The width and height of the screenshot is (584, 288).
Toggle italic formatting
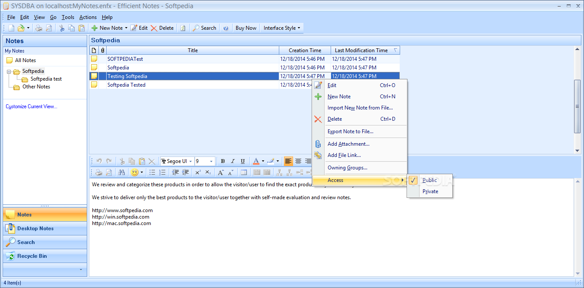pyautogui.click(x=233, y=161)
